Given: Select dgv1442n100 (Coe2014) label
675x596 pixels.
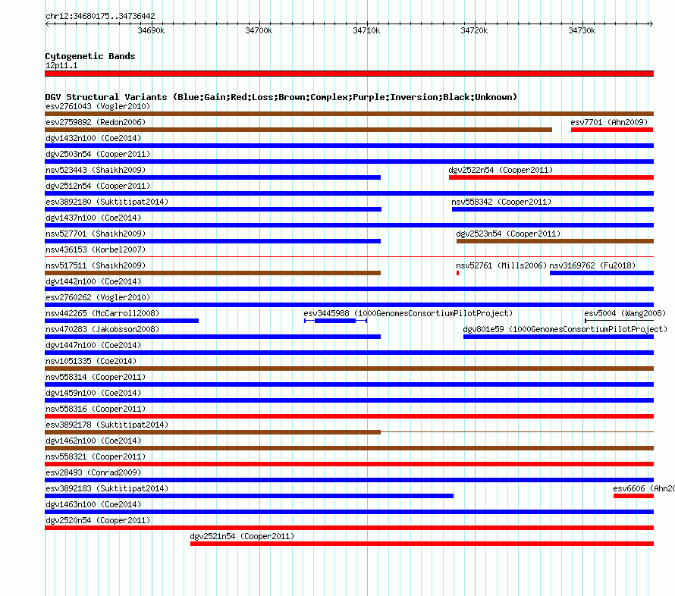Looking at the screenshot, I should [93, 281].
